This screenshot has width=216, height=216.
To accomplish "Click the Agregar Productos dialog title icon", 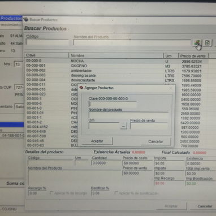I will click(x=81, y=88).
